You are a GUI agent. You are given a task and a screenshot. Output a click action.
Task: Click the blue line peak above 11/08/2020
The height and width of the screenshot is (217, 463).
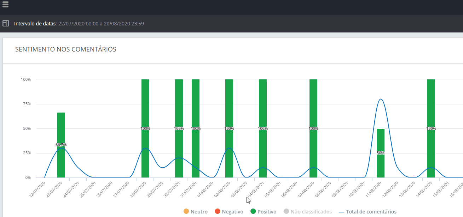click(x=381, y=99)
